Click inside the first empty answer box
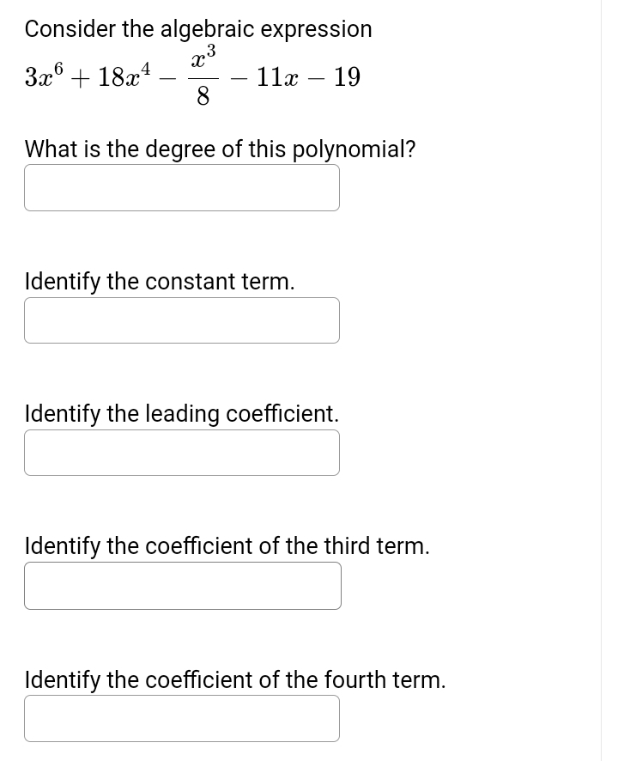Viewport: 618px width, 761px height. point(181,187)
